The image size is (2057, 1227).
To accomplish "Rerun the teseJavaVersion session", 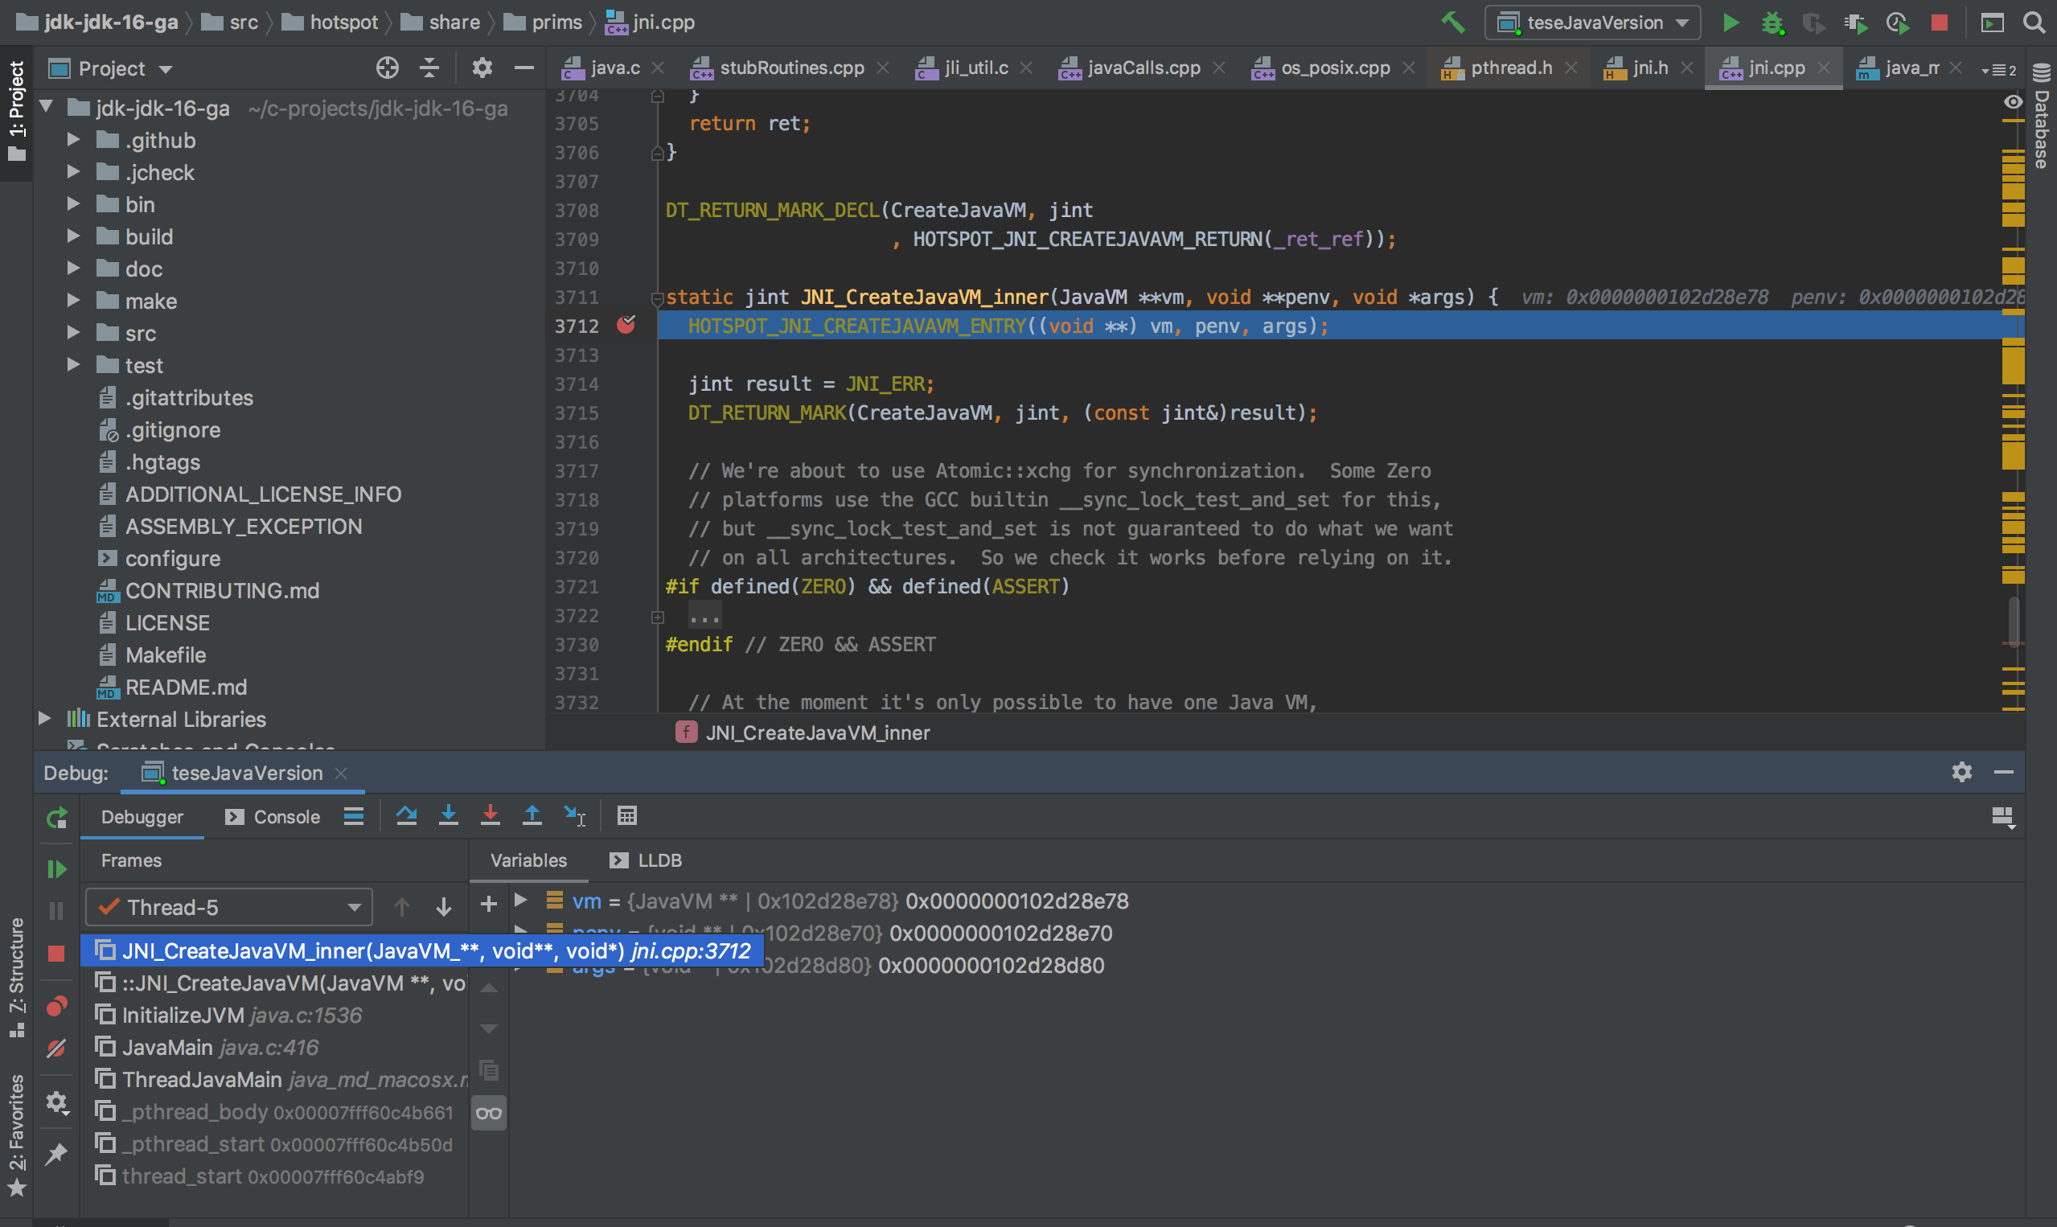I will [56, 817].
